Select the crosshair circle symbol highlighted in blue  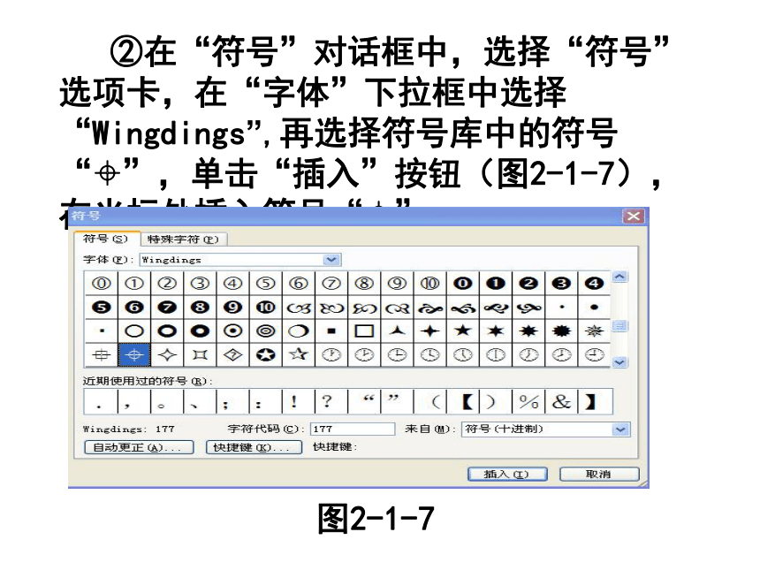click(134, 355)
